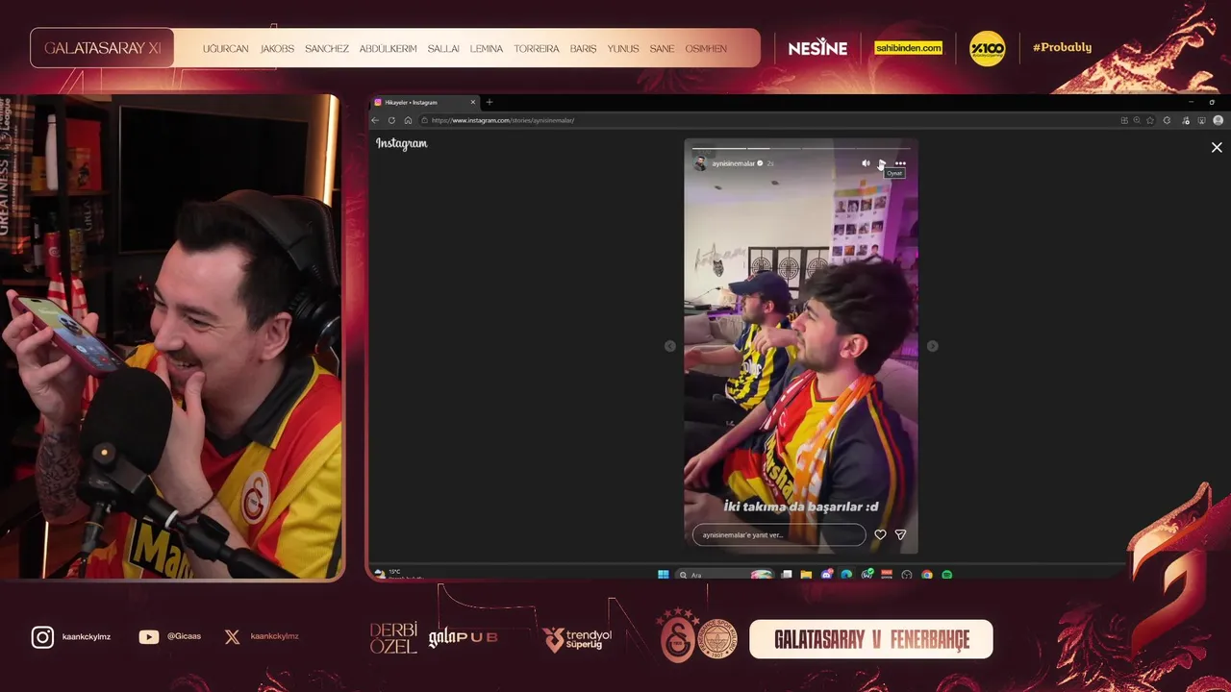Open the story's three-dot options menu
1231x692 pixels.
click(900, 163)
